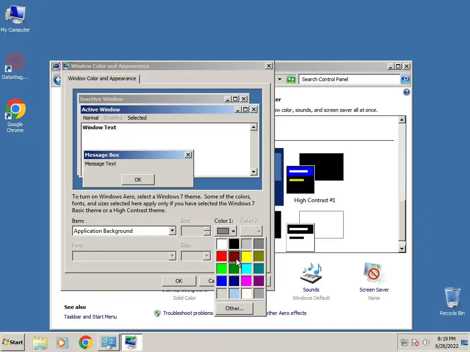Click the Start button
The height and width of the screenshot is (352, 470).
click(x=12, y=342)
